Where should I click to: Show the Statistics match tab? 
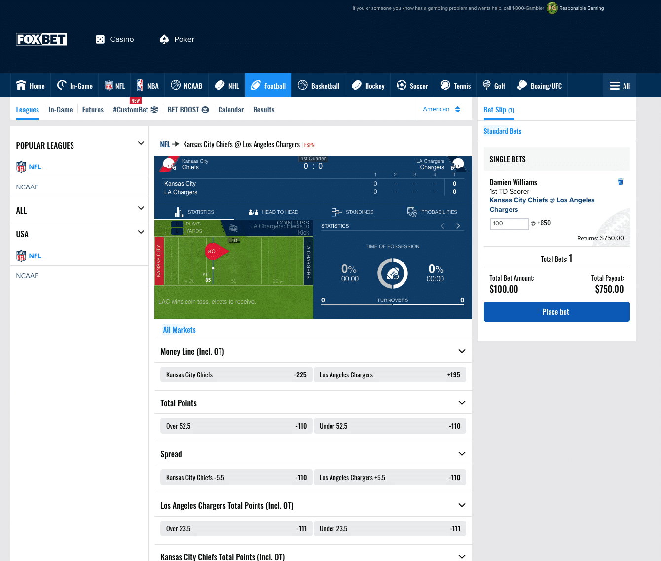(194, 212)
